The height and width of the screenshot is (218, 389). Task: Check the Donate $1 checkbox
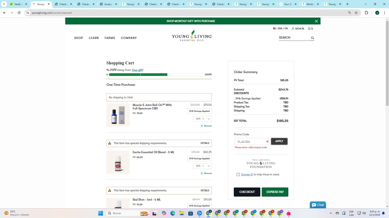tap(238, 175)
